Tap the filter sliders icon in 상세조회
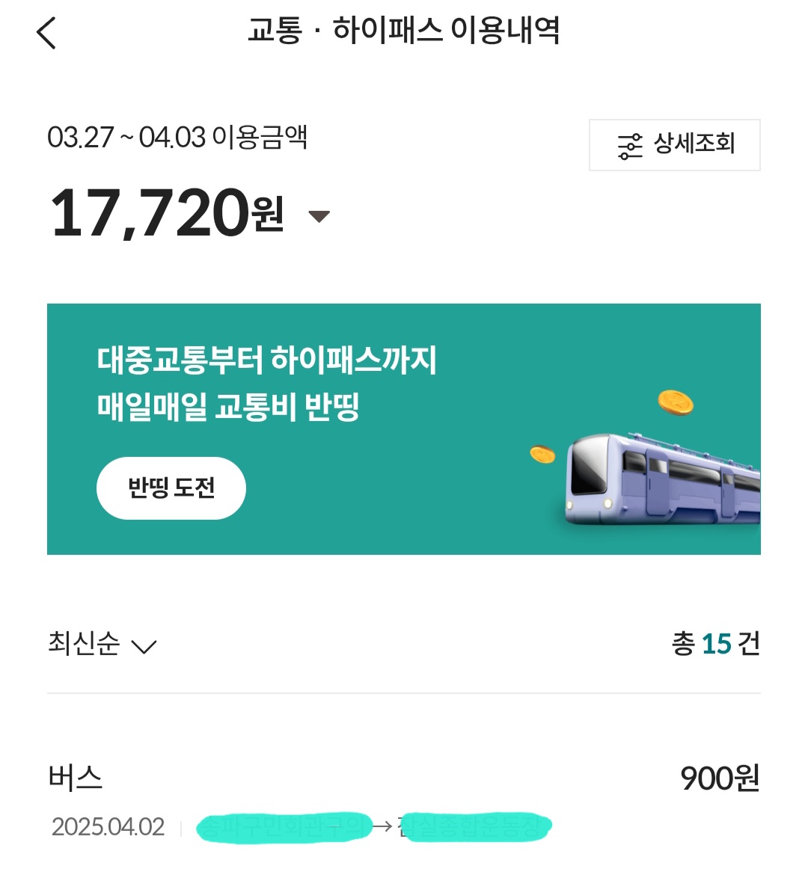The height and width of the screenshot is (872, 808). [630, 146]
